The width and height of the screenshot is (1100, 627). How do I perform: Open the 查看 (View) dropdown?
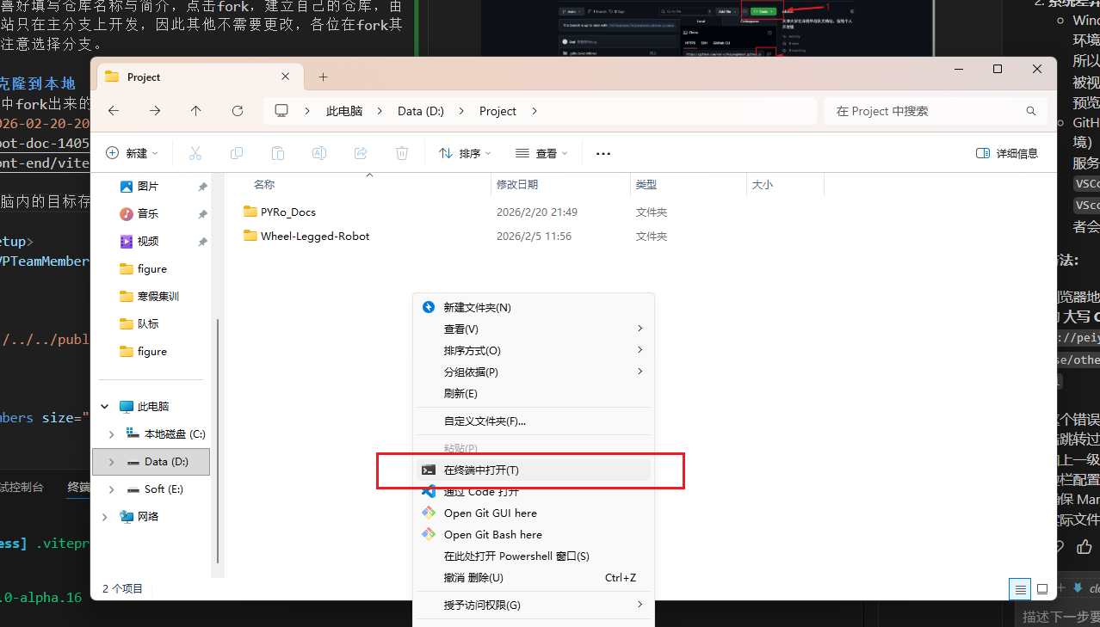541,153
